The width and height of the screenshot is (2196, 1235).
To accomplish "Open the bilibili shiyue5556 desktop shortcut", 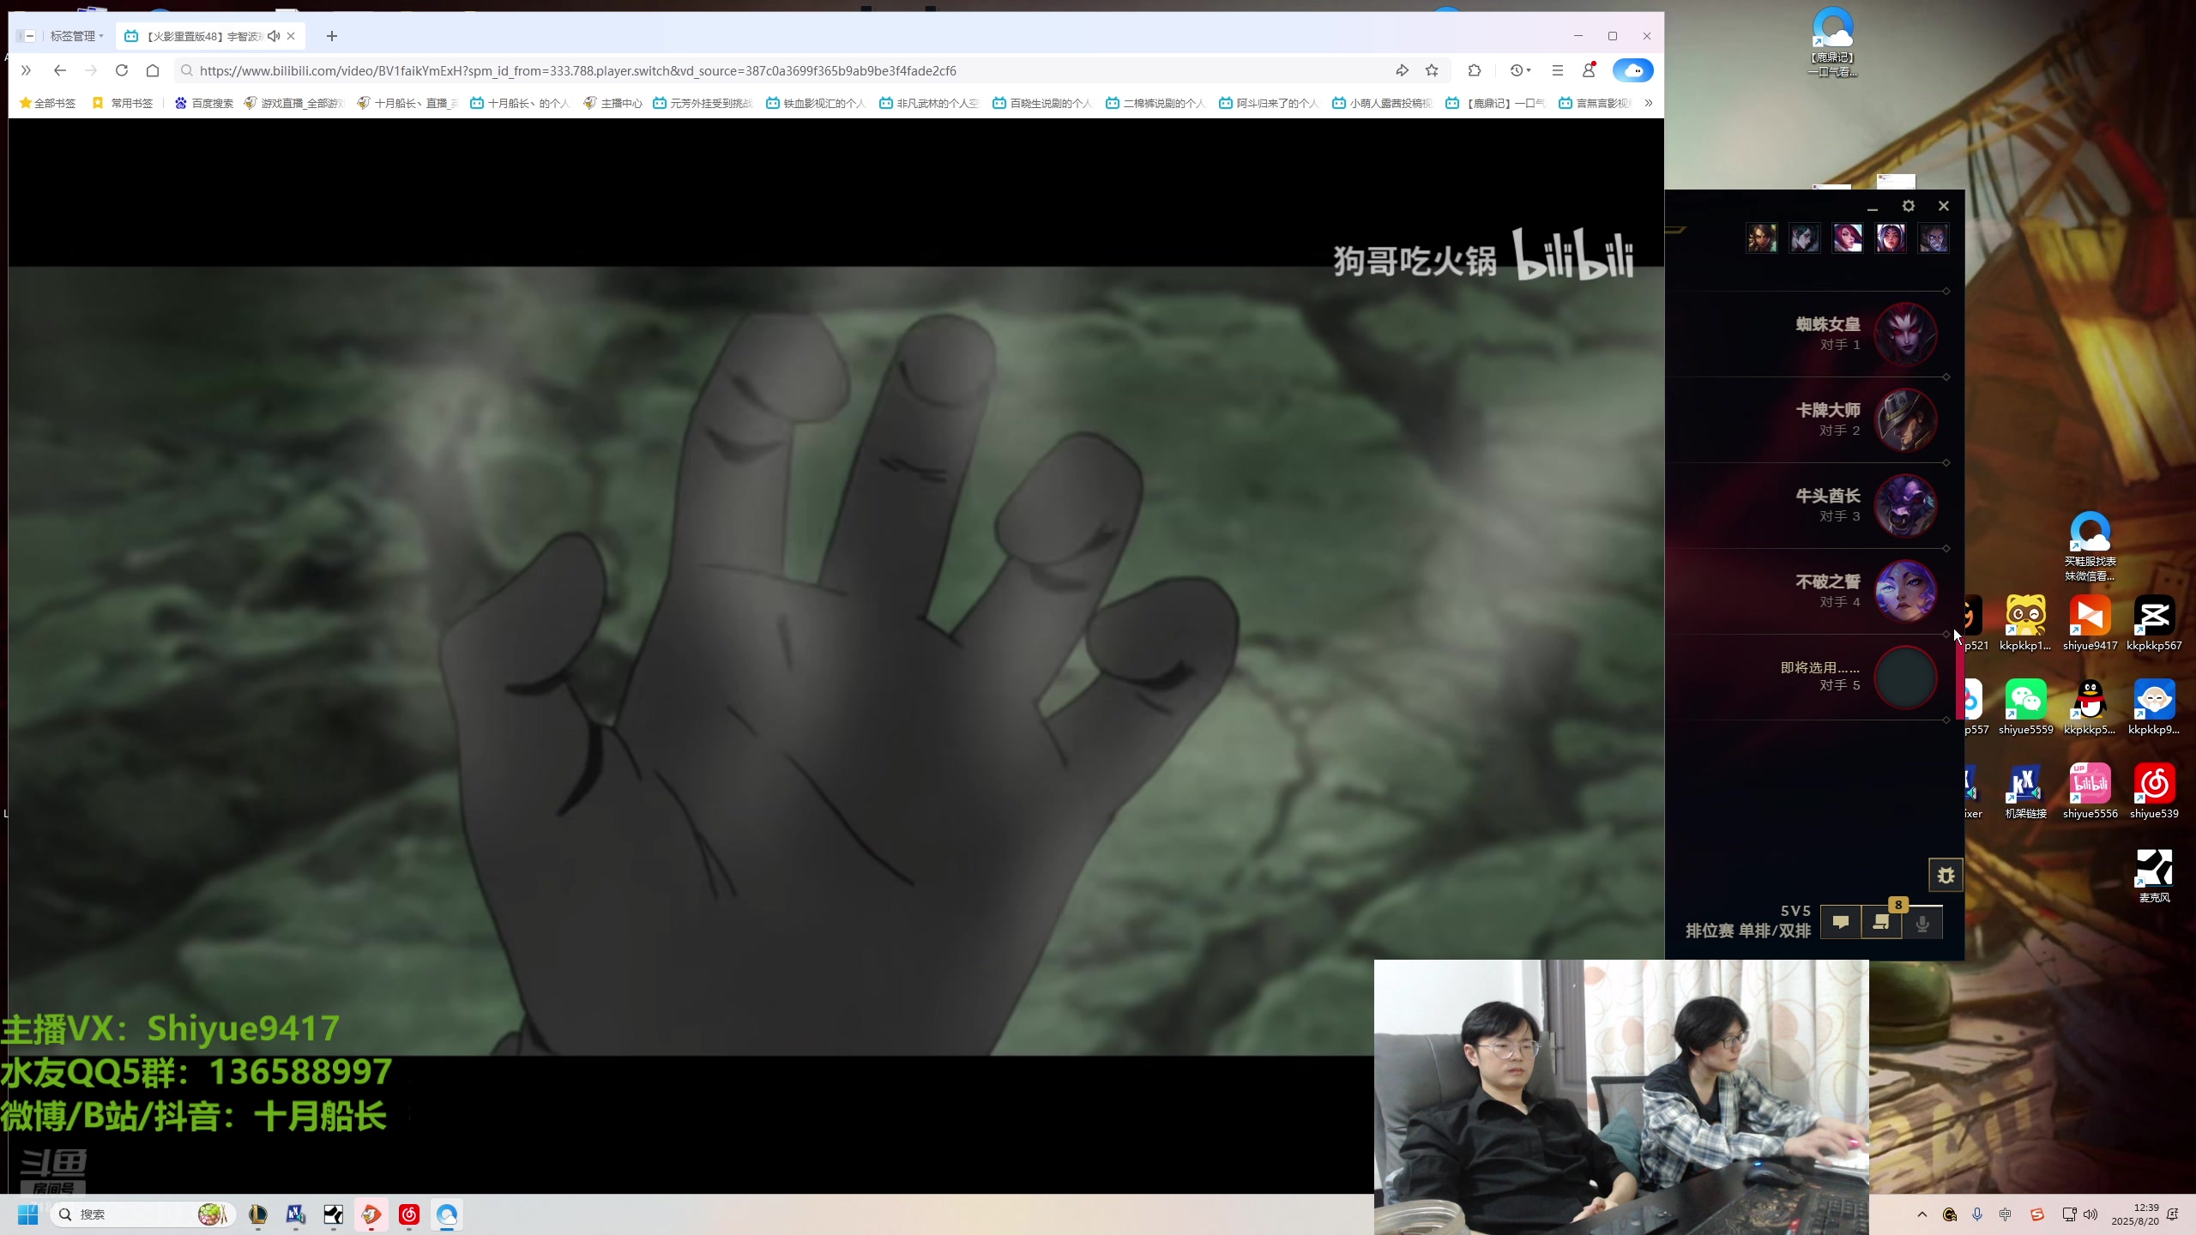I will click(x=2090, y=792).
